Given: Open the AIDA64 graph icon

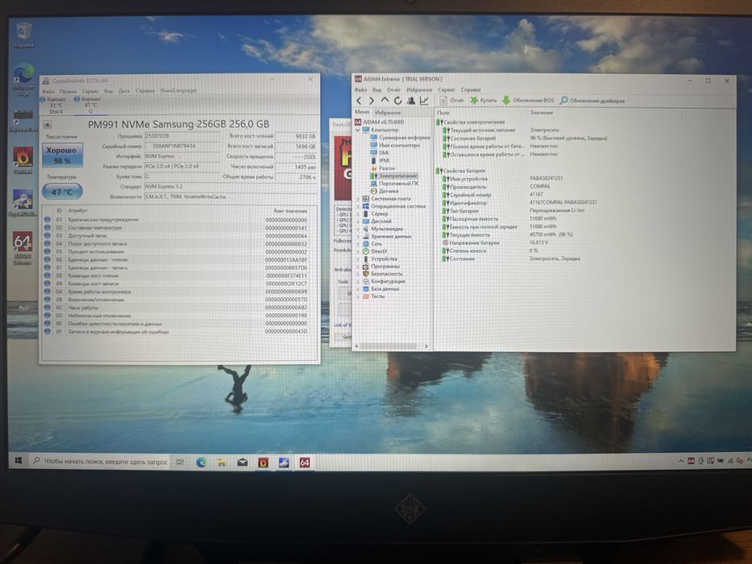Looking at the screenshot, I should click(424, 101).
